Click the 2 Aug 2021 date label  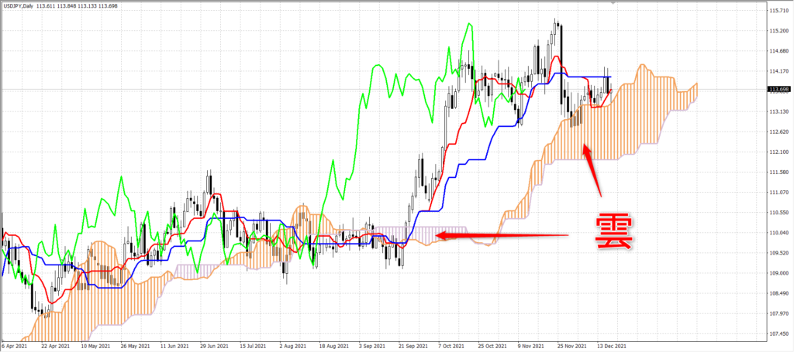[292, 347]
